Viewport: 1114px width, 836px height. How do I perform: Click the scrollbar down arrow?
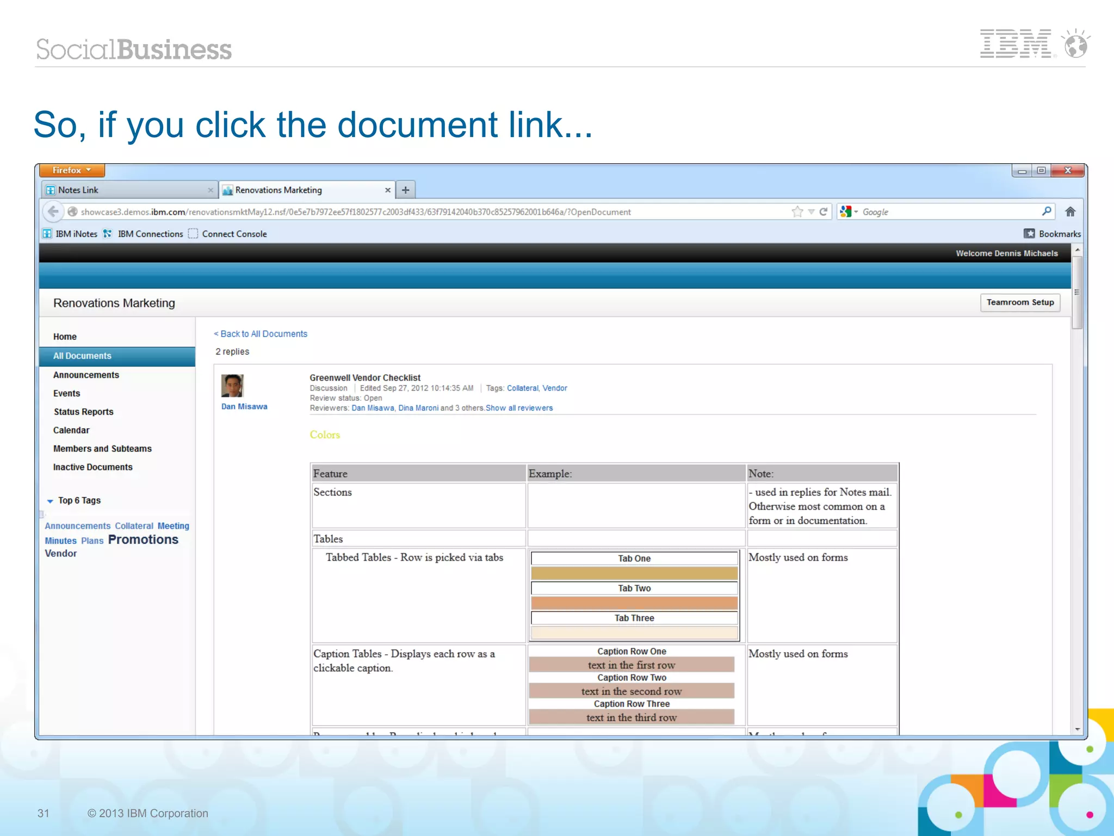[1077, 729]
